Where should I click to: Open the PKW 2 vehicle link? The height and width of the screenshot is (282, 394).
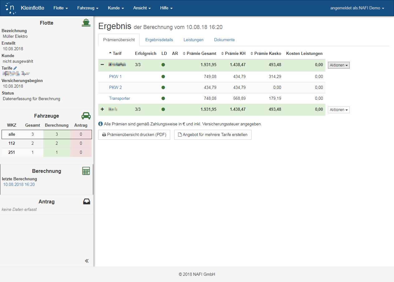115,87
